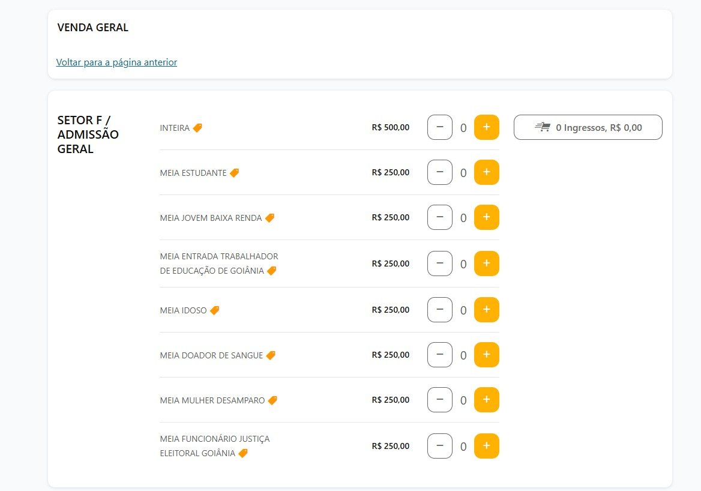Screen dimensions: 701x491
Task: Click the quantity value of MEIA IDOSO
Action: click(463, 310)
